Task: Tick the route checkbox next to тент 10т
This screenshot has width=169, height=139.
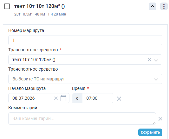Action: 7,6
